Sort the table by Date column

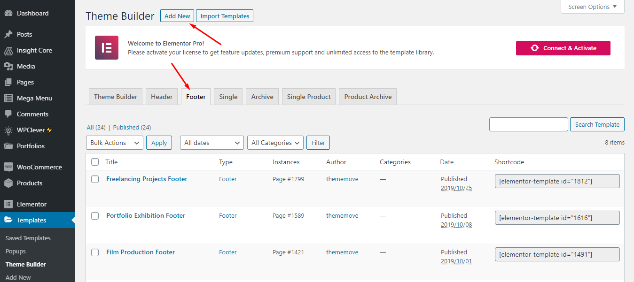pos(447,162)
